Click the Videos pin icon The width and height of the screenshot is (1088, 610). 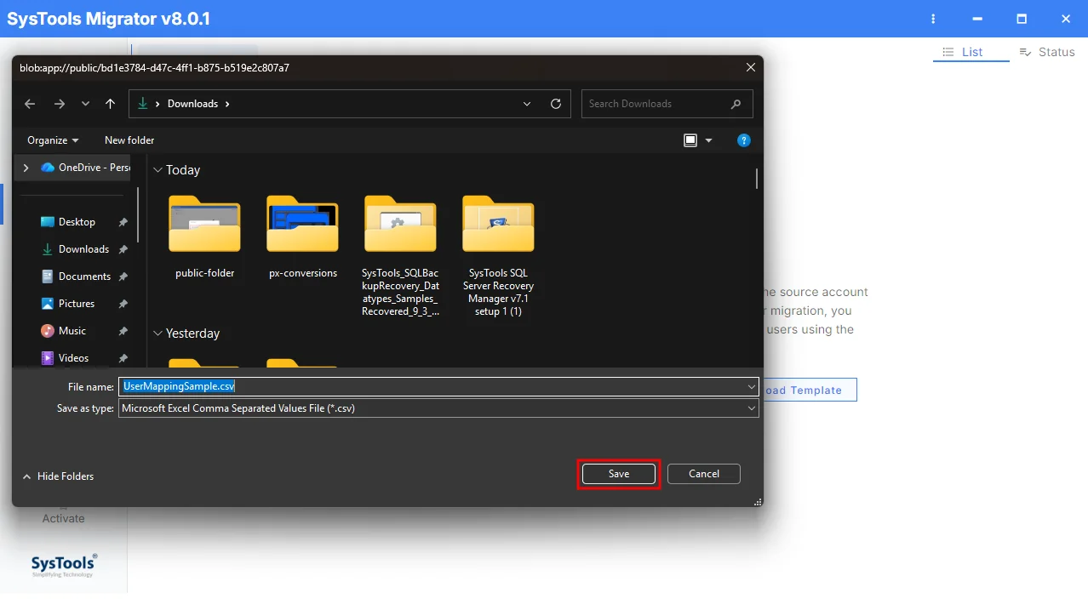(x=123, y=358)
